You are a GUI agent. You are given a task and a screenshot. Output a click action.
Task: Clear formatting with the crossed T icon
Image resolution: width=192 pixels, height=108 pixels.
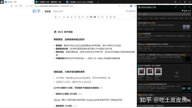[107, 17]
